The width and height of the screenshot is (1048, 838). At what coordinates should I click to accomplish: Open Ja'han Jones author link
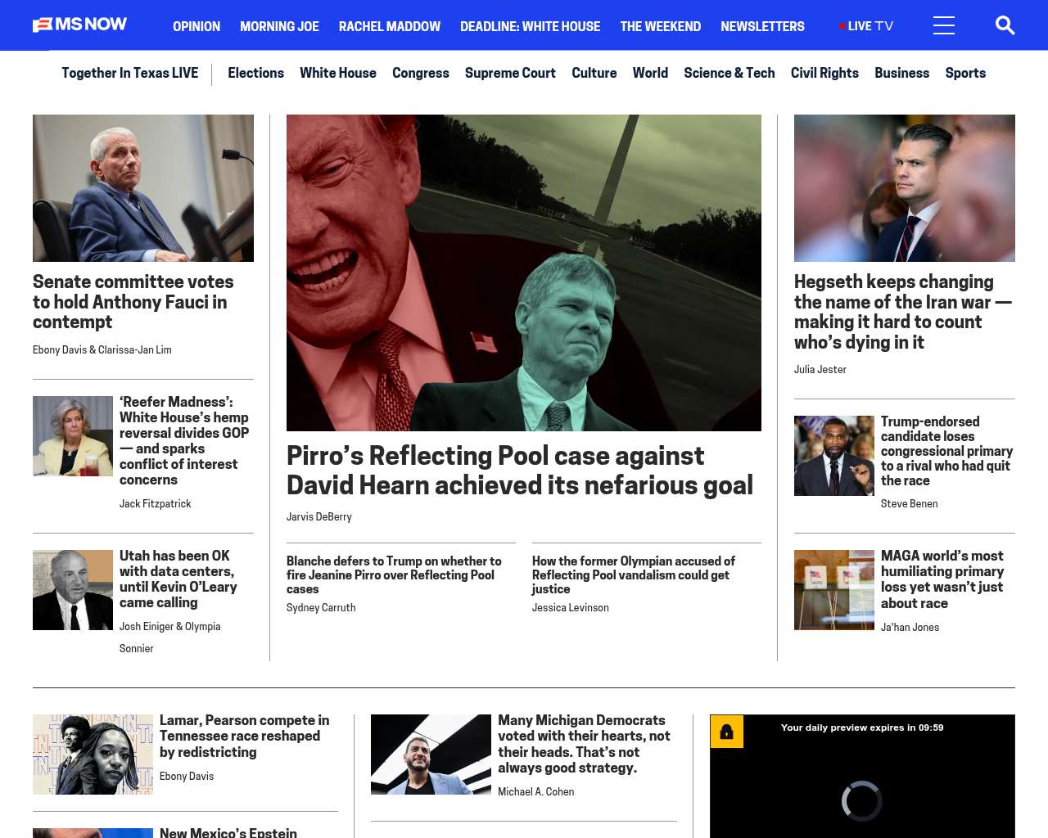pos(910,627)
